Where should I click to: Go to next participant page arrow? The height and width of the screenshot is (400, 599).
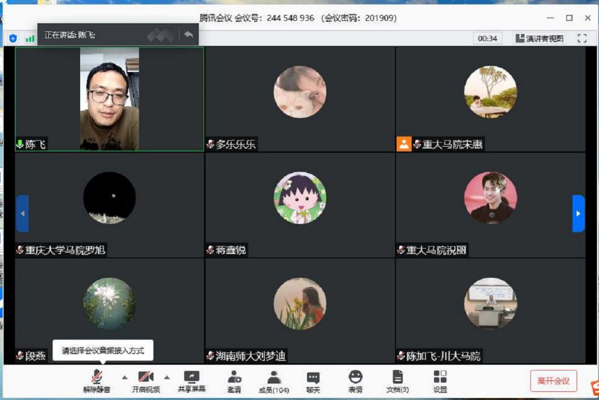tap(578, 213)
